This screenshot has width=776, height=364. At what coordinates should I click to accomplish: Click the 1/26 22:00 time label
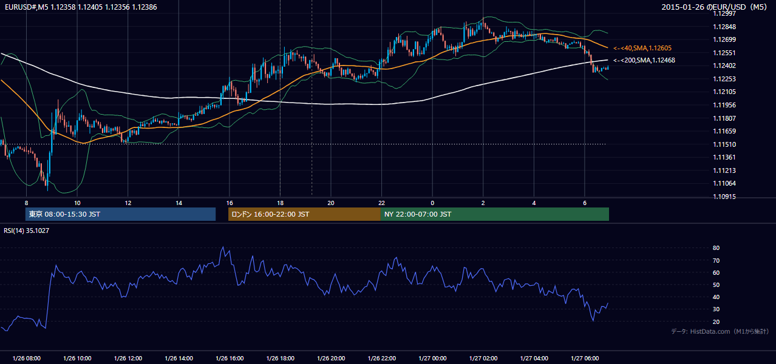pyautogui.click(x=381, y=359)
